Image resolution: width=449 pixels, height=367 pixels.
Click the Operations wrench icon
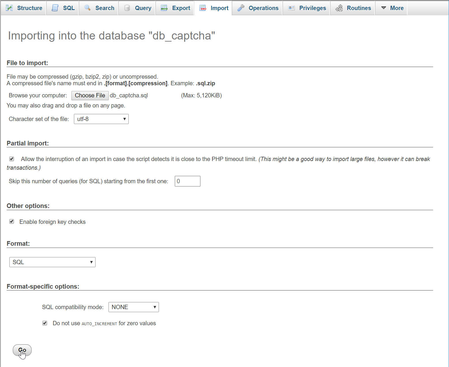(241, 8)
